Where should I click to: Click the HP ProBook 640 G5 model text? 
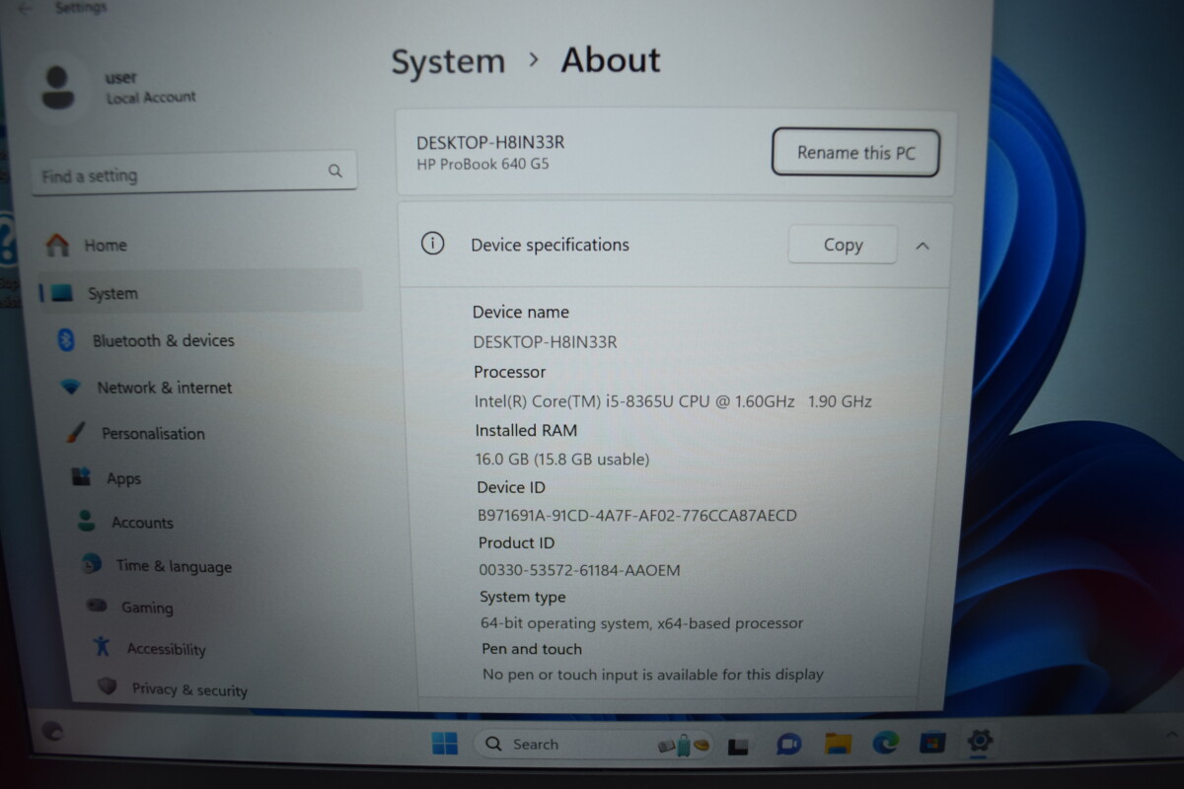(x=482, y=164)
